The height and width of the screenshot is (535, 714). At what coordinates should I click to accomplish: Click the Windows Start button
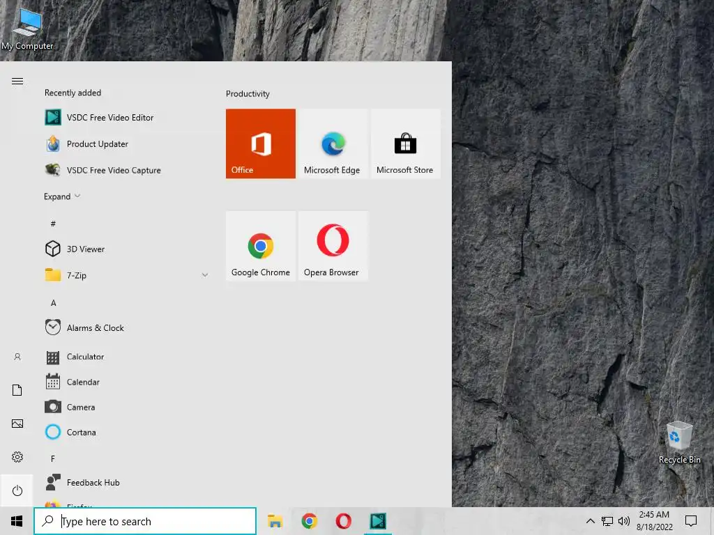click(x=17, y=521)
